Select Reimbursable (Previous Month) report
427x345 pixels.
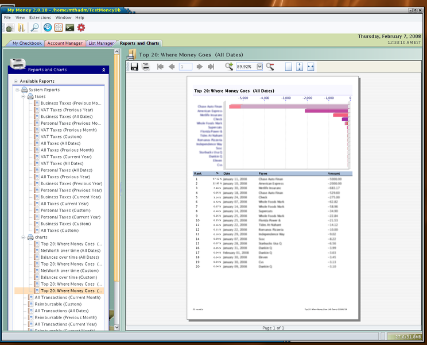click(65, 317)
